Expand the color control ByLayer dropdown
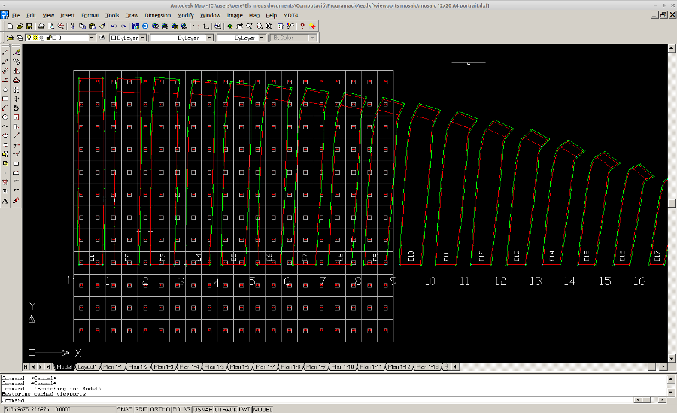677x413 pixels. [x=142, y=38]
